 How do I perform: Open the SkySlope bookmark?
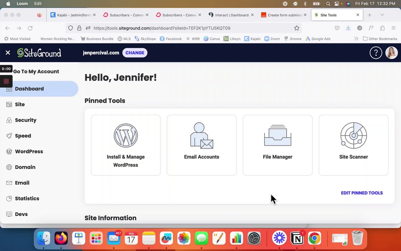point(145,39)
